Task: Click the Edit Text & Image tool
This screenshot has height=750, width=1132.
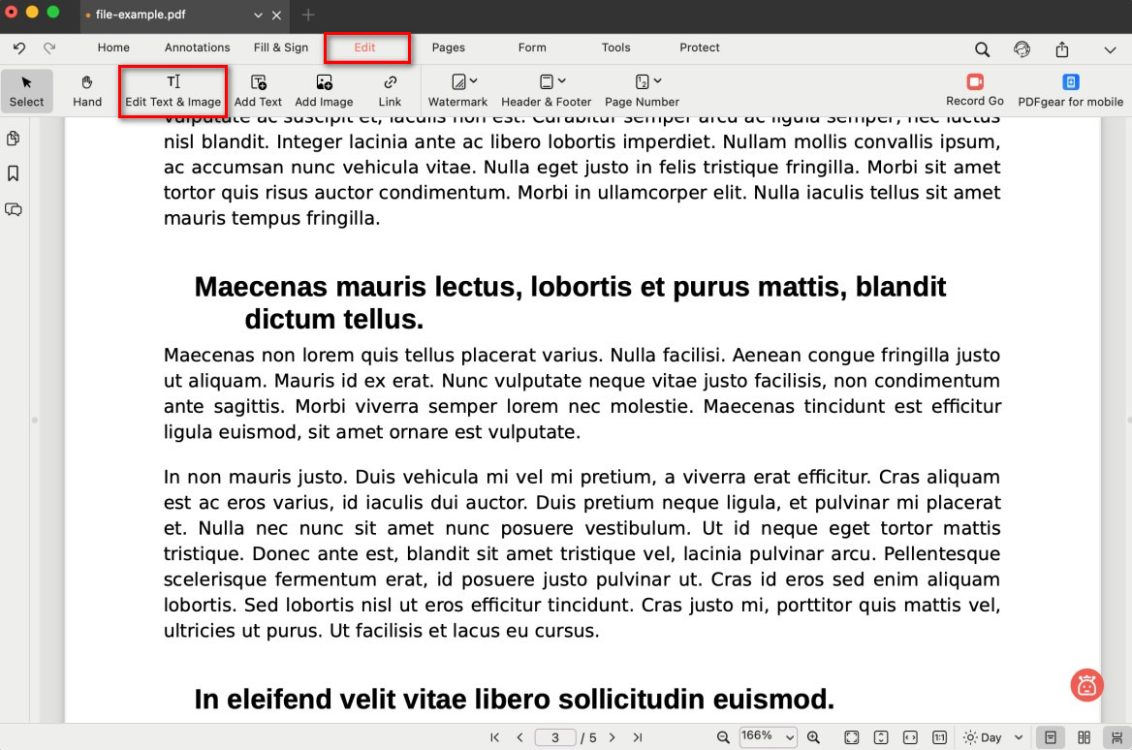Action: (x=173, y=90)
